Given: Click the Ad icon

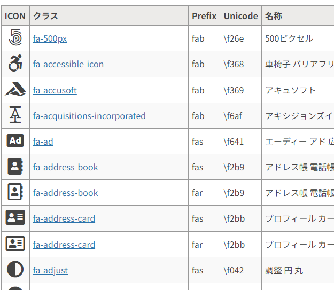Looking at the screenshot, I should coord(15,140).
